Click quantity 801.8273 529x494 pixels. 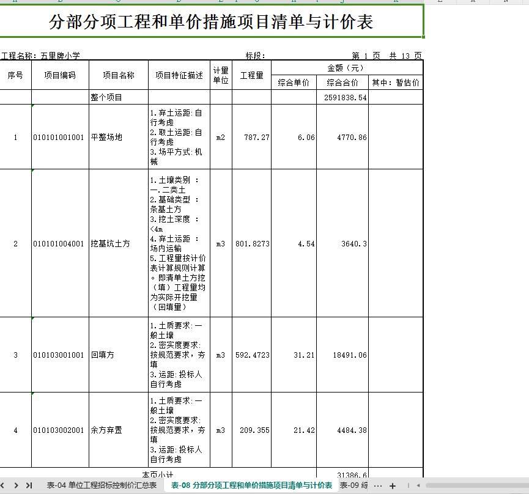(252, 243)
